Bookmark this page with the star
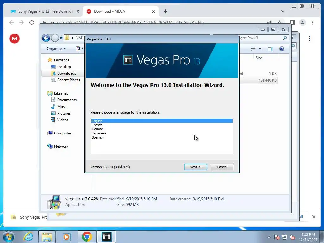The width and height of the screenshot is (324, 243). click(x=280, y=22)
